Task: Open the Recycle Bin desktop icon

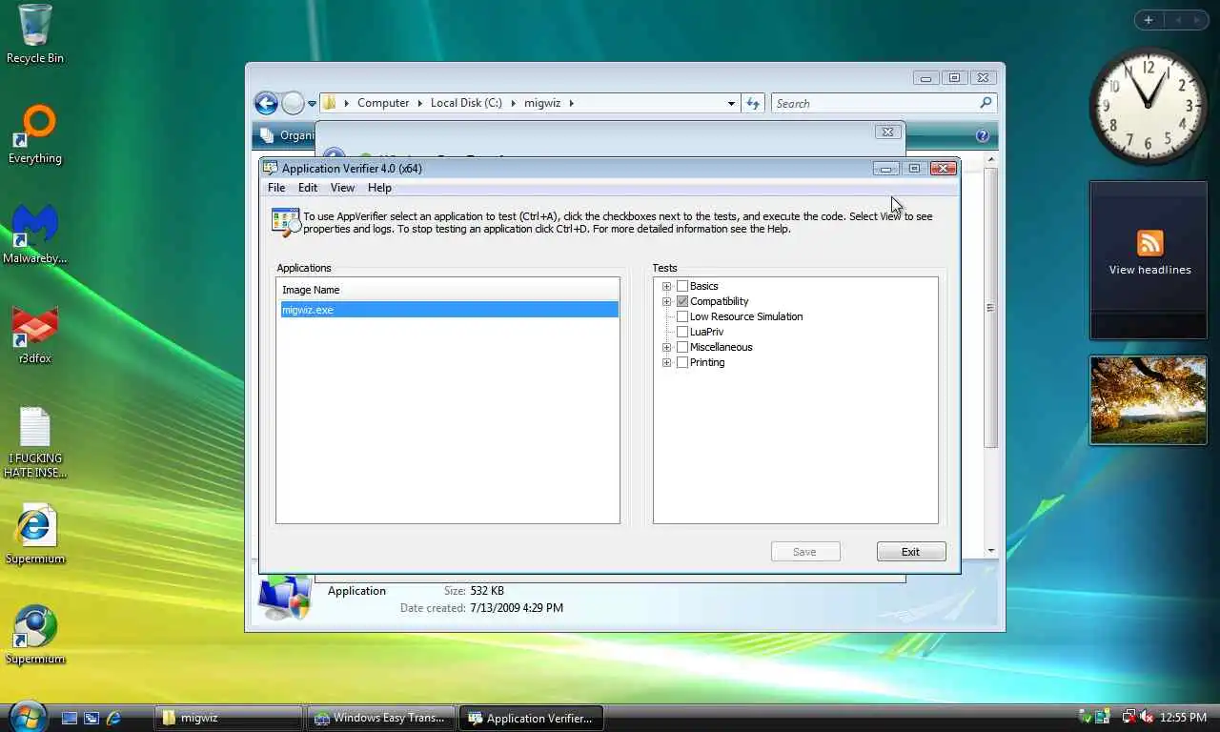Action: [x=35, y=33]
